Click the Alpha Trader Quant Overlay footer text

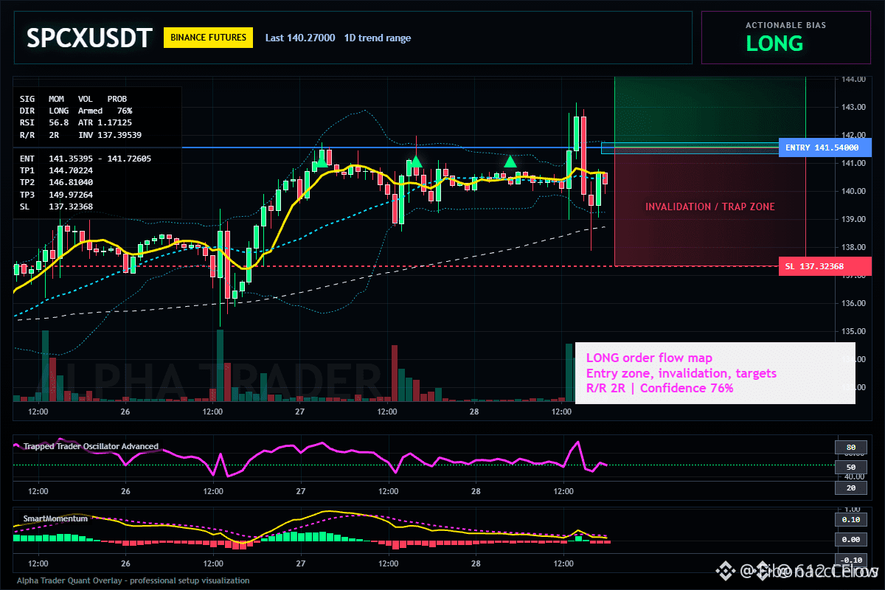click(133, 580)
